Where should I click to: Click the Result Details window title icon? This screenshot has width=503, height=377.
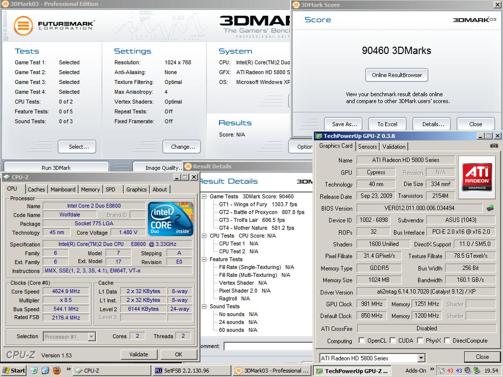click(x=188, y=166)
